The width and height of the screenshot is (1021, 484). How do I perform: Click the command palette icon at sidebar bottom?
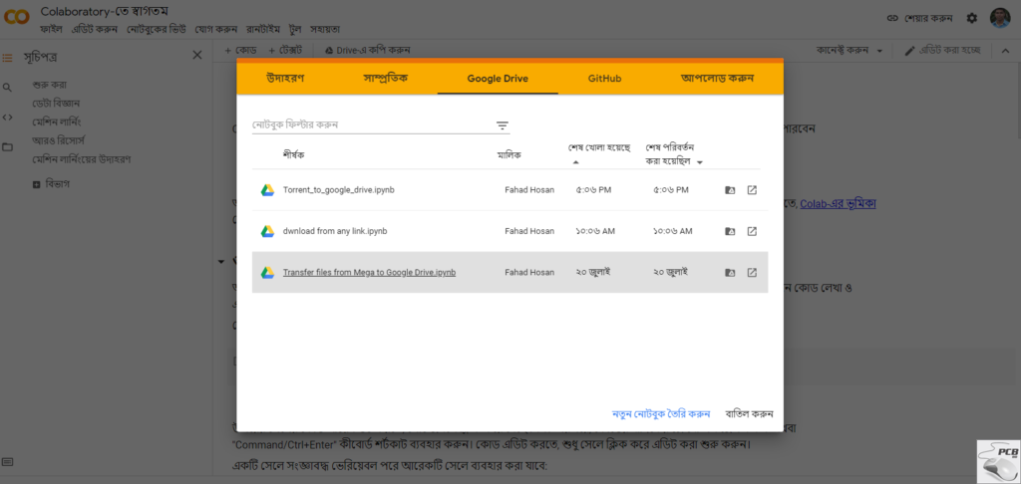pos(8,462)
